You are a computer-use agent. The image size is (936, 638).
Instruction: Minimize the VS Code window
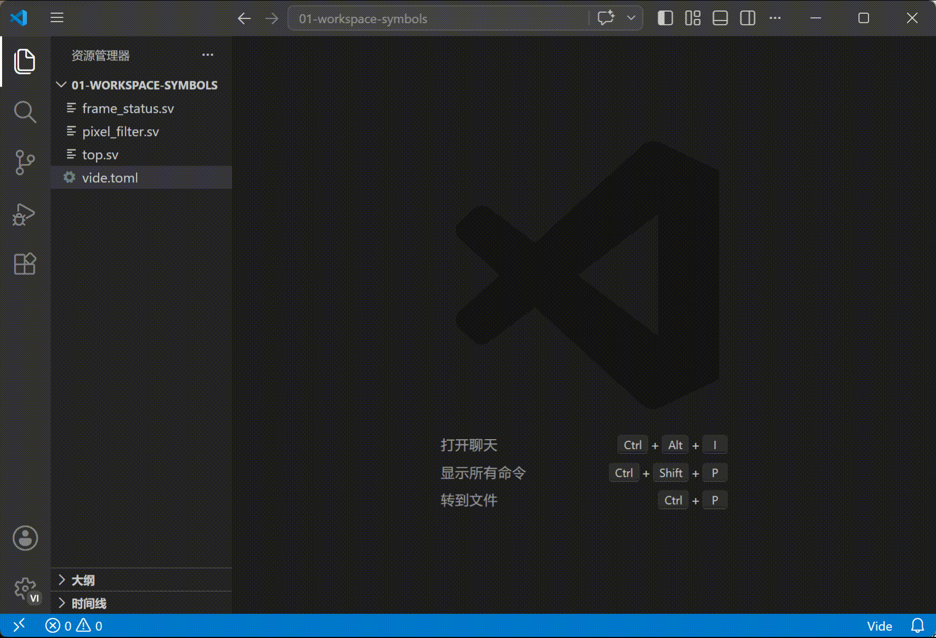pyautogui.click(x=816, y=18)
